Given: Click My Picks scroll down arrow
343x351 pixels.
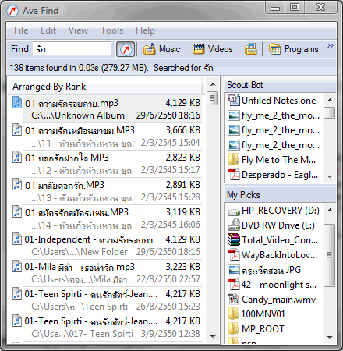Looking at the screenshot, I should point(330,338).
